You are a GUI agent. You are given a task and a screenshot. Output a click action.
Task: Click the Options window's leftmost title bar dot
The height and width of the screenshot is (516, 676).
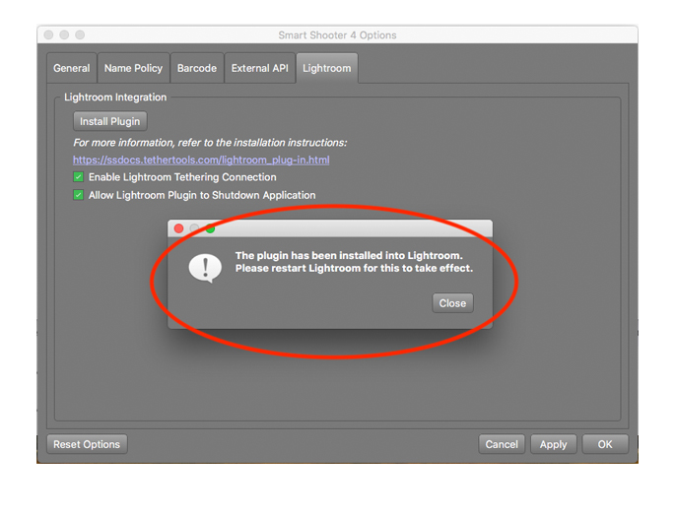tap(48, 34)
